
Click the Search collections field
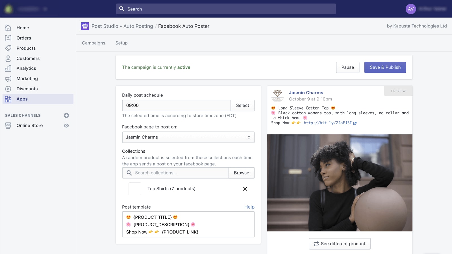click(175, 173)
